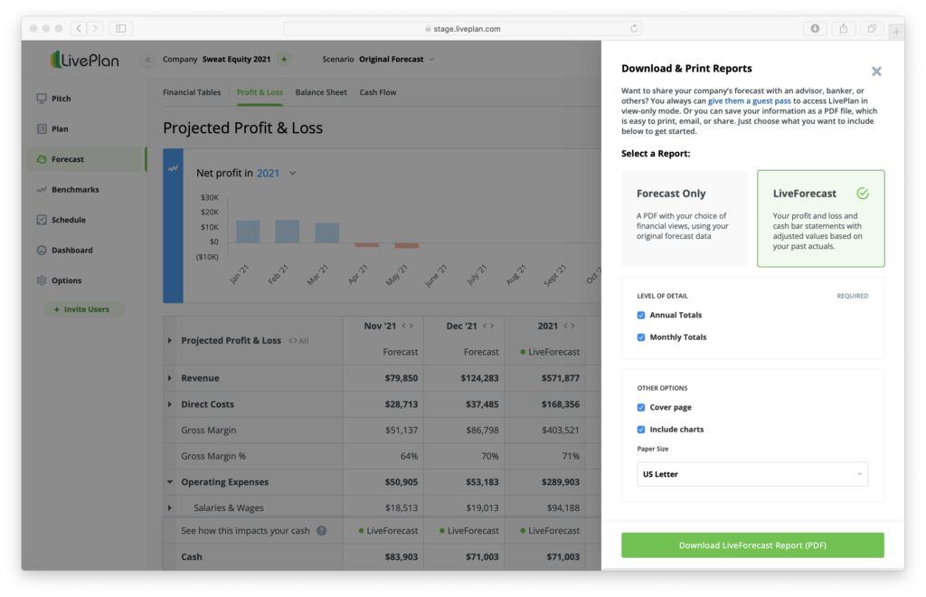Open the Pitch section in sidebar
The height and width of the screenshot is (597, 926).
tap(61, 99)
